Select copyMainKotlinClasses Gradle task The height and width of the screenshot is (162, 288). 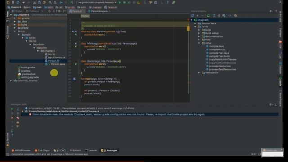point(223,60)
